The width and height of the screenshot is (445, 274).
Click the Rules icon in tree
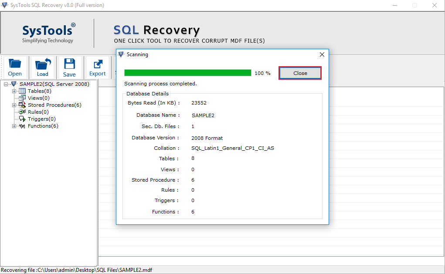(x=22, y=112)
